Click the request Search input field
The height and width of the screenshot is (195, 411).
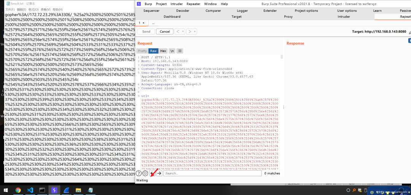click(213, 173)
